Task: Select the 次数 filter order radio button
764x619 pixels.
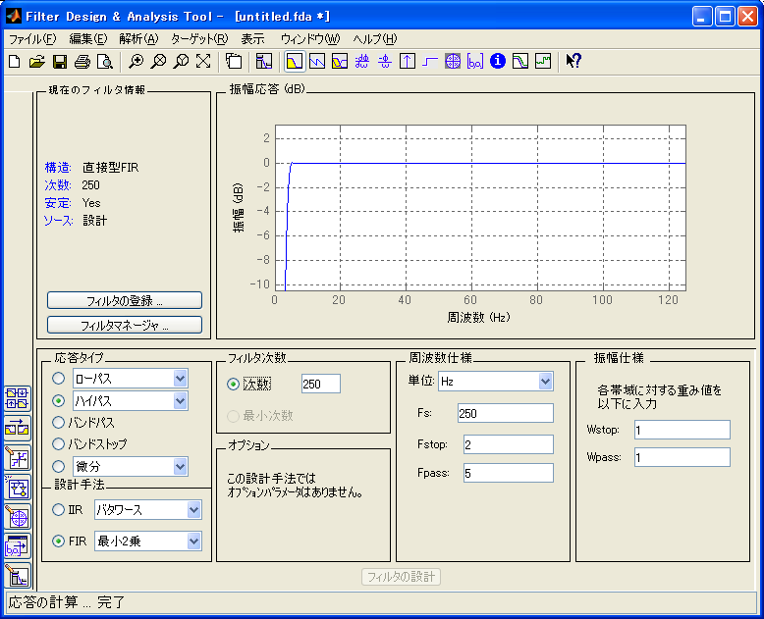Action: coord(234,384)
